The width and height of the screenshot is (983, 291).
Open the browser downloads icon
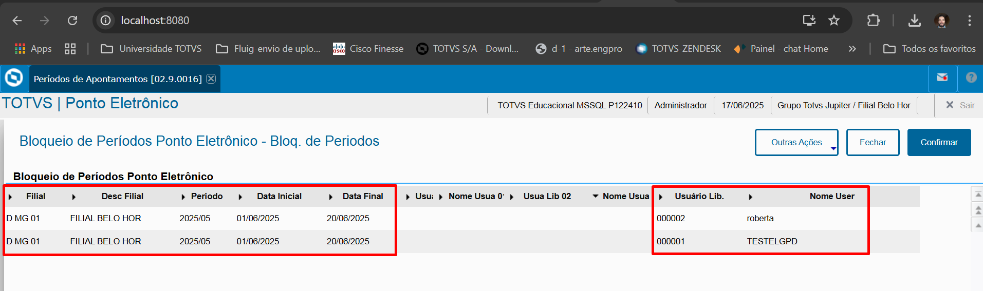[915, 21]
